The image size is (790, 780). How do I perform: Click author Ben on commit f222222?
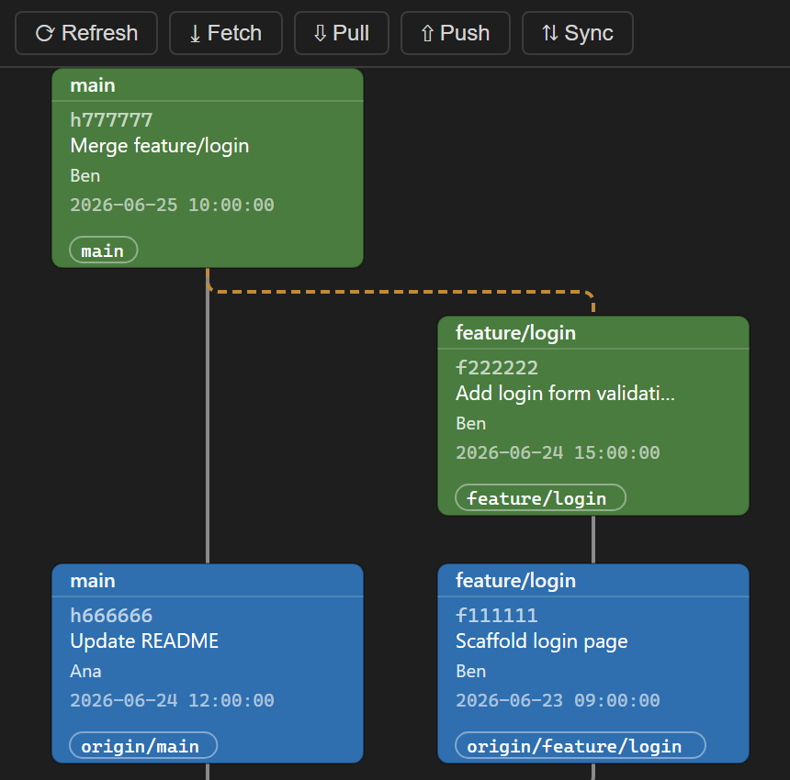pyautogui.click(x=471, y=424)
